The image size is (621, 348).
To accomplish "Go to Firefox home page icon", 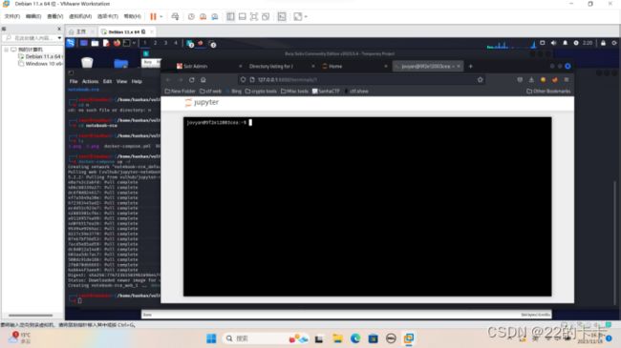I will point(203,80).
